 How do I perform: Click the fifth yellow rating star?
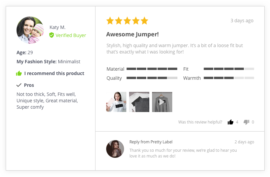(144, 21)
